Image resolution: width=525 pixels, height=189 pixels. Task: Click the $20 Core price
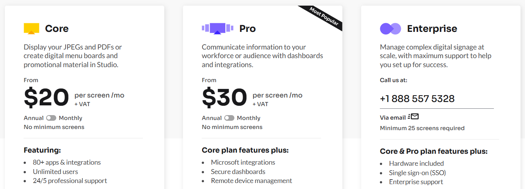(46, 98)
